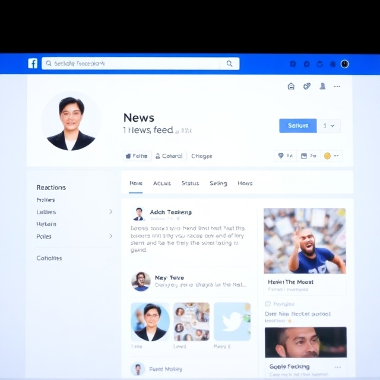Click the yellow emoji reaction icon
The height and width of the screenshot is (380, 380).
click(327, 156)
